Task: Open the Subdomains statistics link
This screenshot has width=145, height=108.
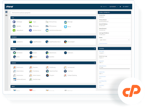Action: coord(102,72)
